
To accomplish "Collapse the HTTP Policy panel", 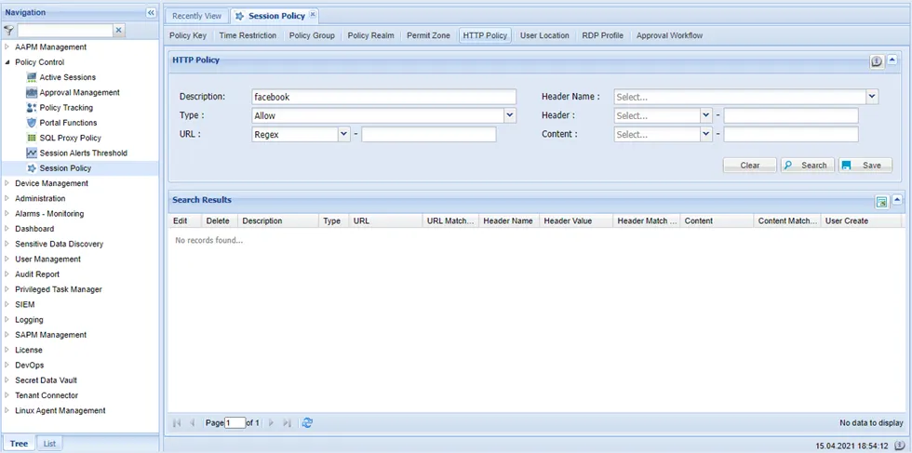I will (892, 60).
